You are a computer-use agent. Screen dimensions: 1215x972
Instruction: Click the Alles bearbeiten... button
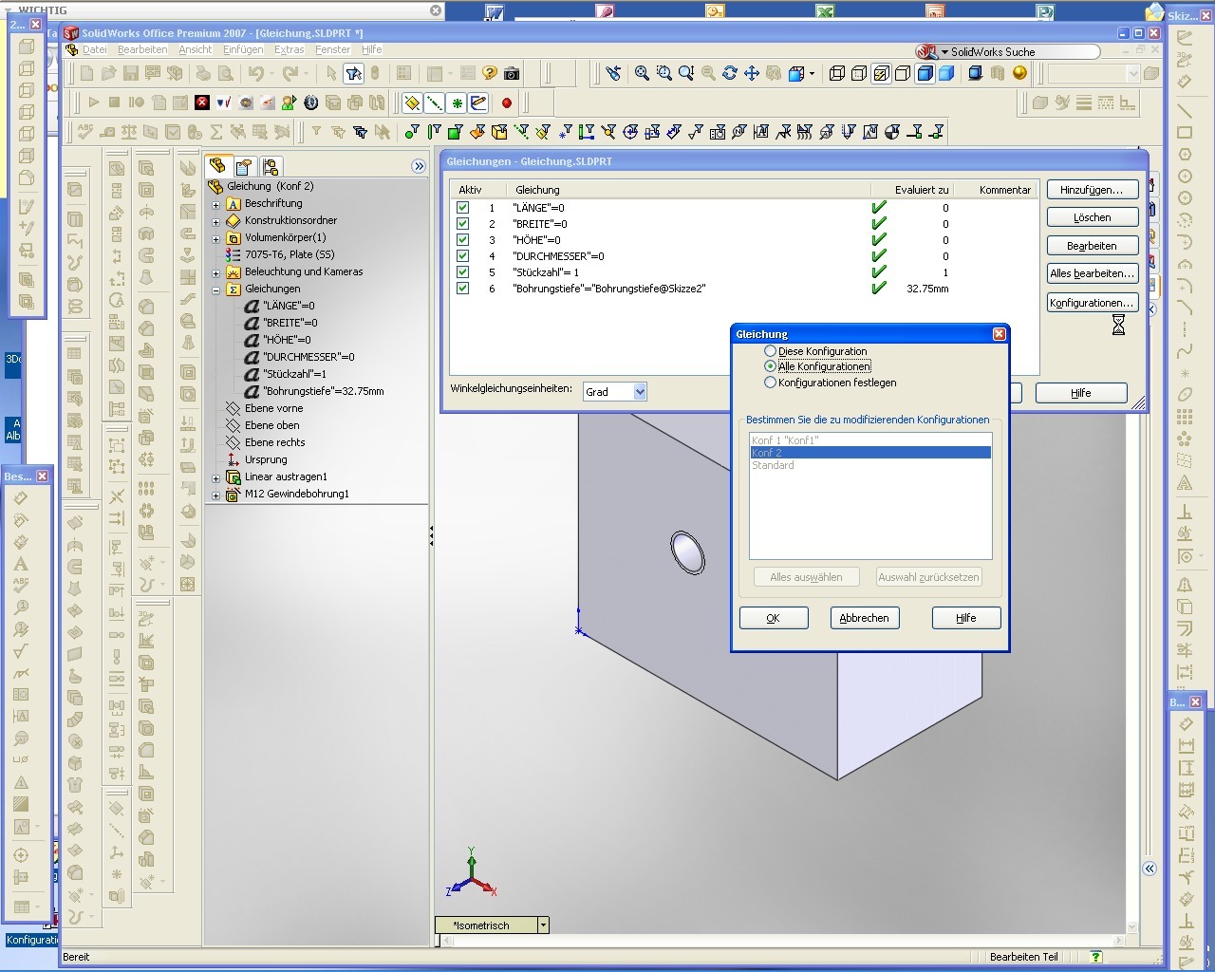(x=1092, y=273)
